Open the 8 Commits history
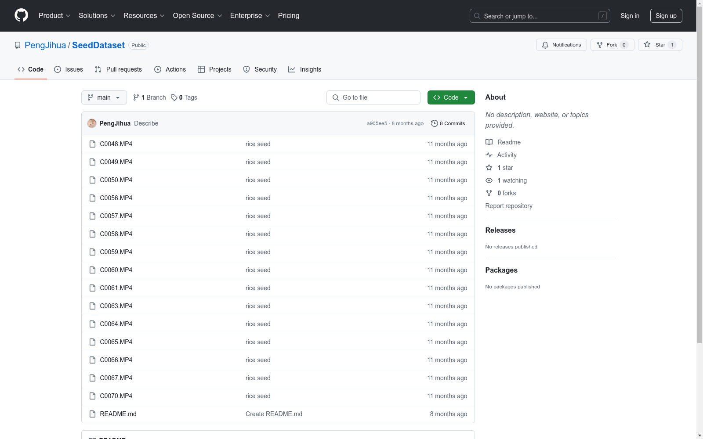This screenshot has height=439, width=703. tap(448, 123)
